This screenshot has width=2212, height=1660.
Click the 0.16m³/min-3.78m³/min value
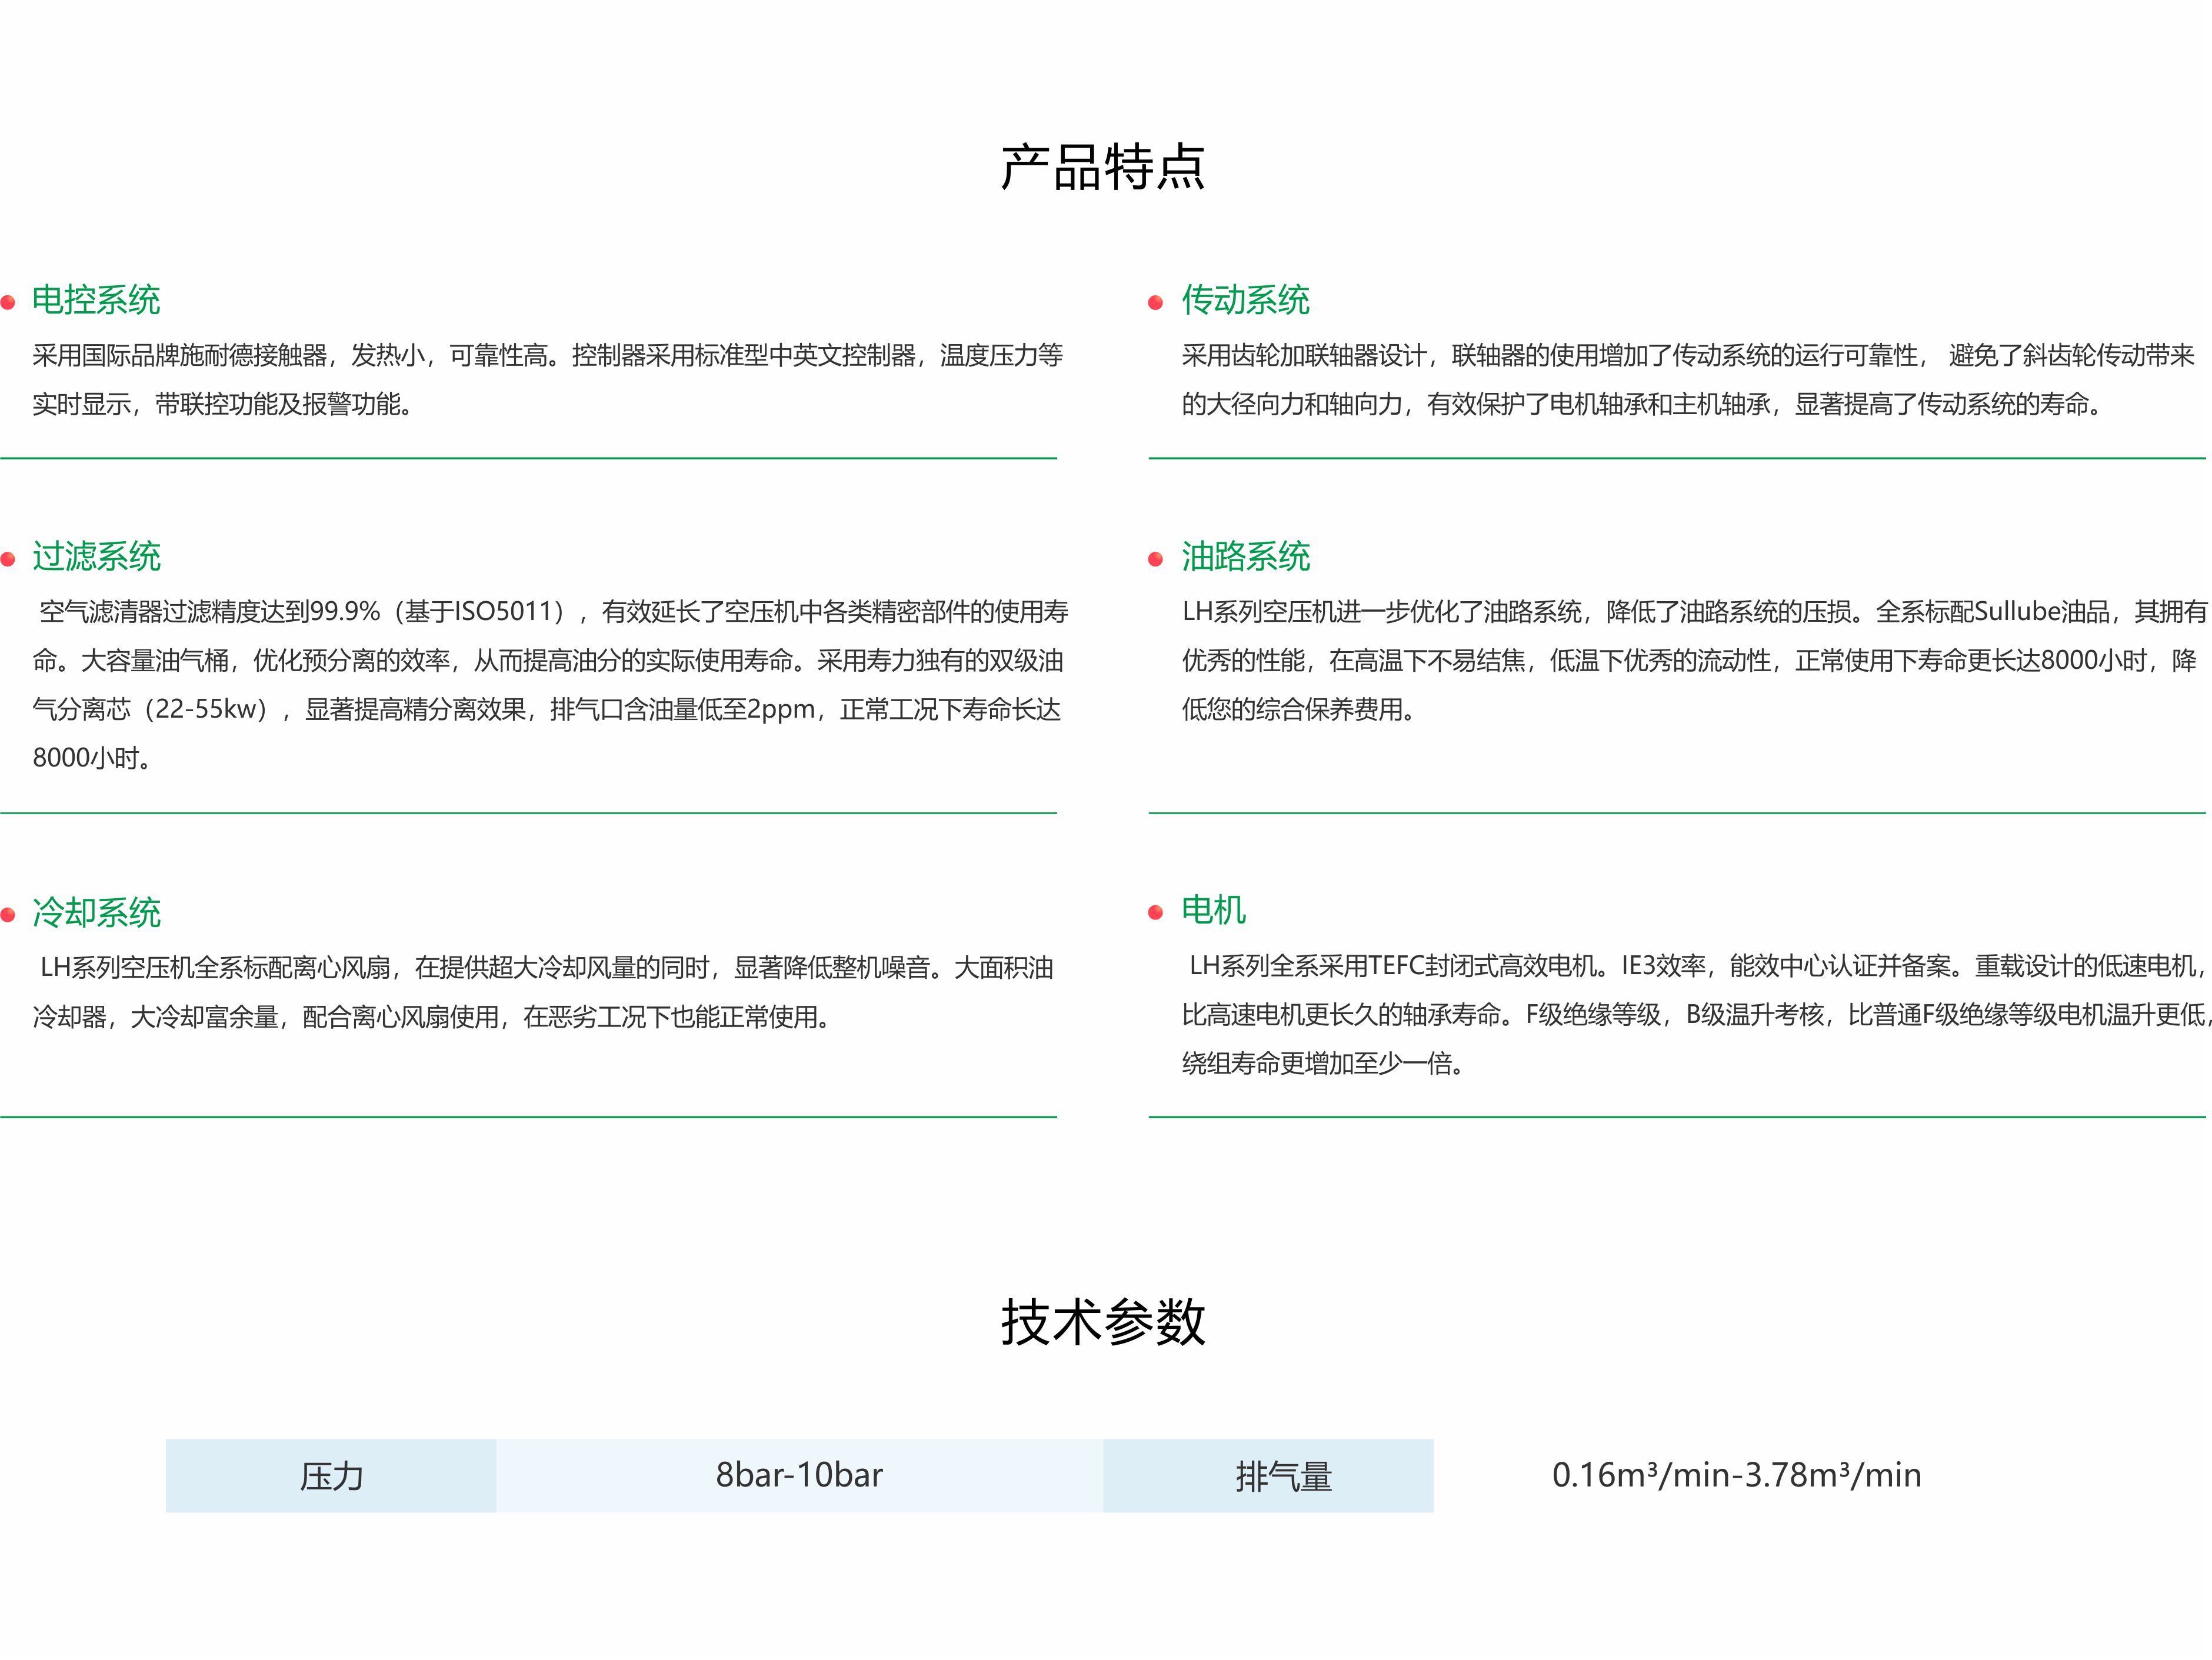tap(1736, 1476)
